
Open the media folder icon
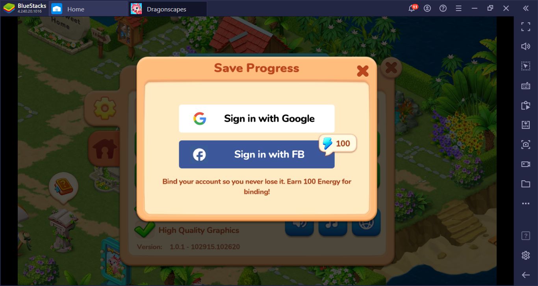tap(526, 184)
